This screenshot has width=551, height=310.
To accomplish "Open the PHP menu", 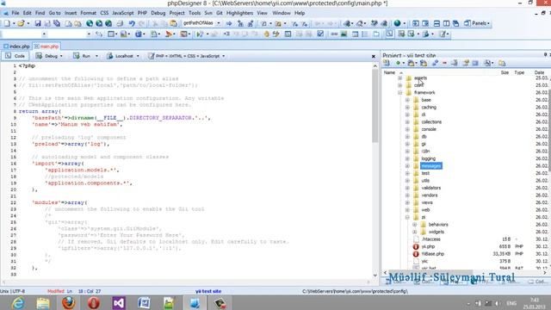I will point(142,13).
